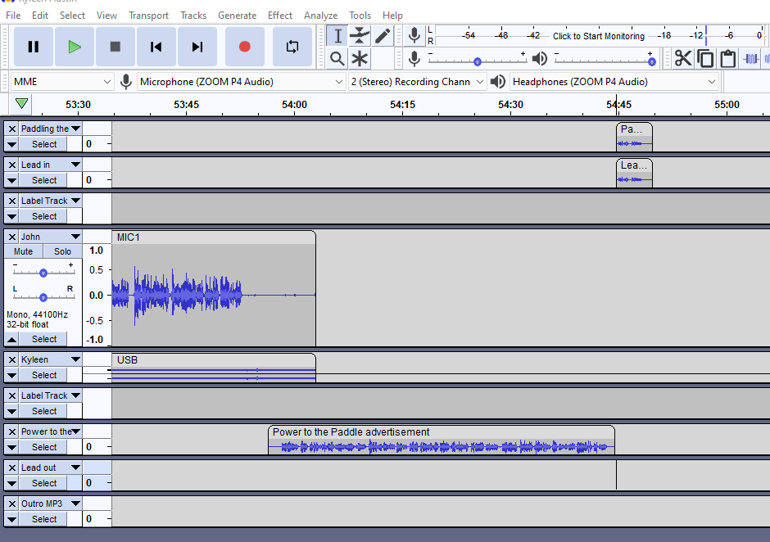
Task: Toggle Solo on the John track
Action: pos(62,251)
